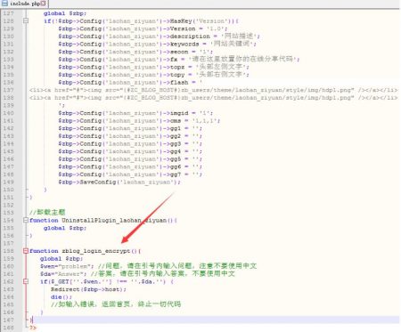Image resolution: width=401 pixels, height=332 pixels.
Task: Click the imgid = '1' line
Action: click(135, 113)
